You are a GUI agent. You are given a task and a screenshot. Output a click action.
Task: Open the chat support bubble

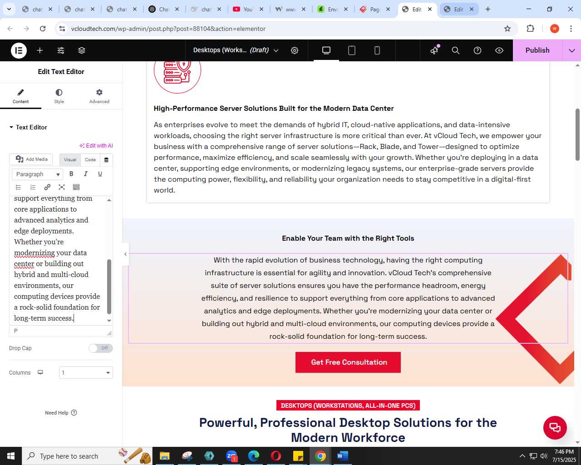(x=555, y=428)
